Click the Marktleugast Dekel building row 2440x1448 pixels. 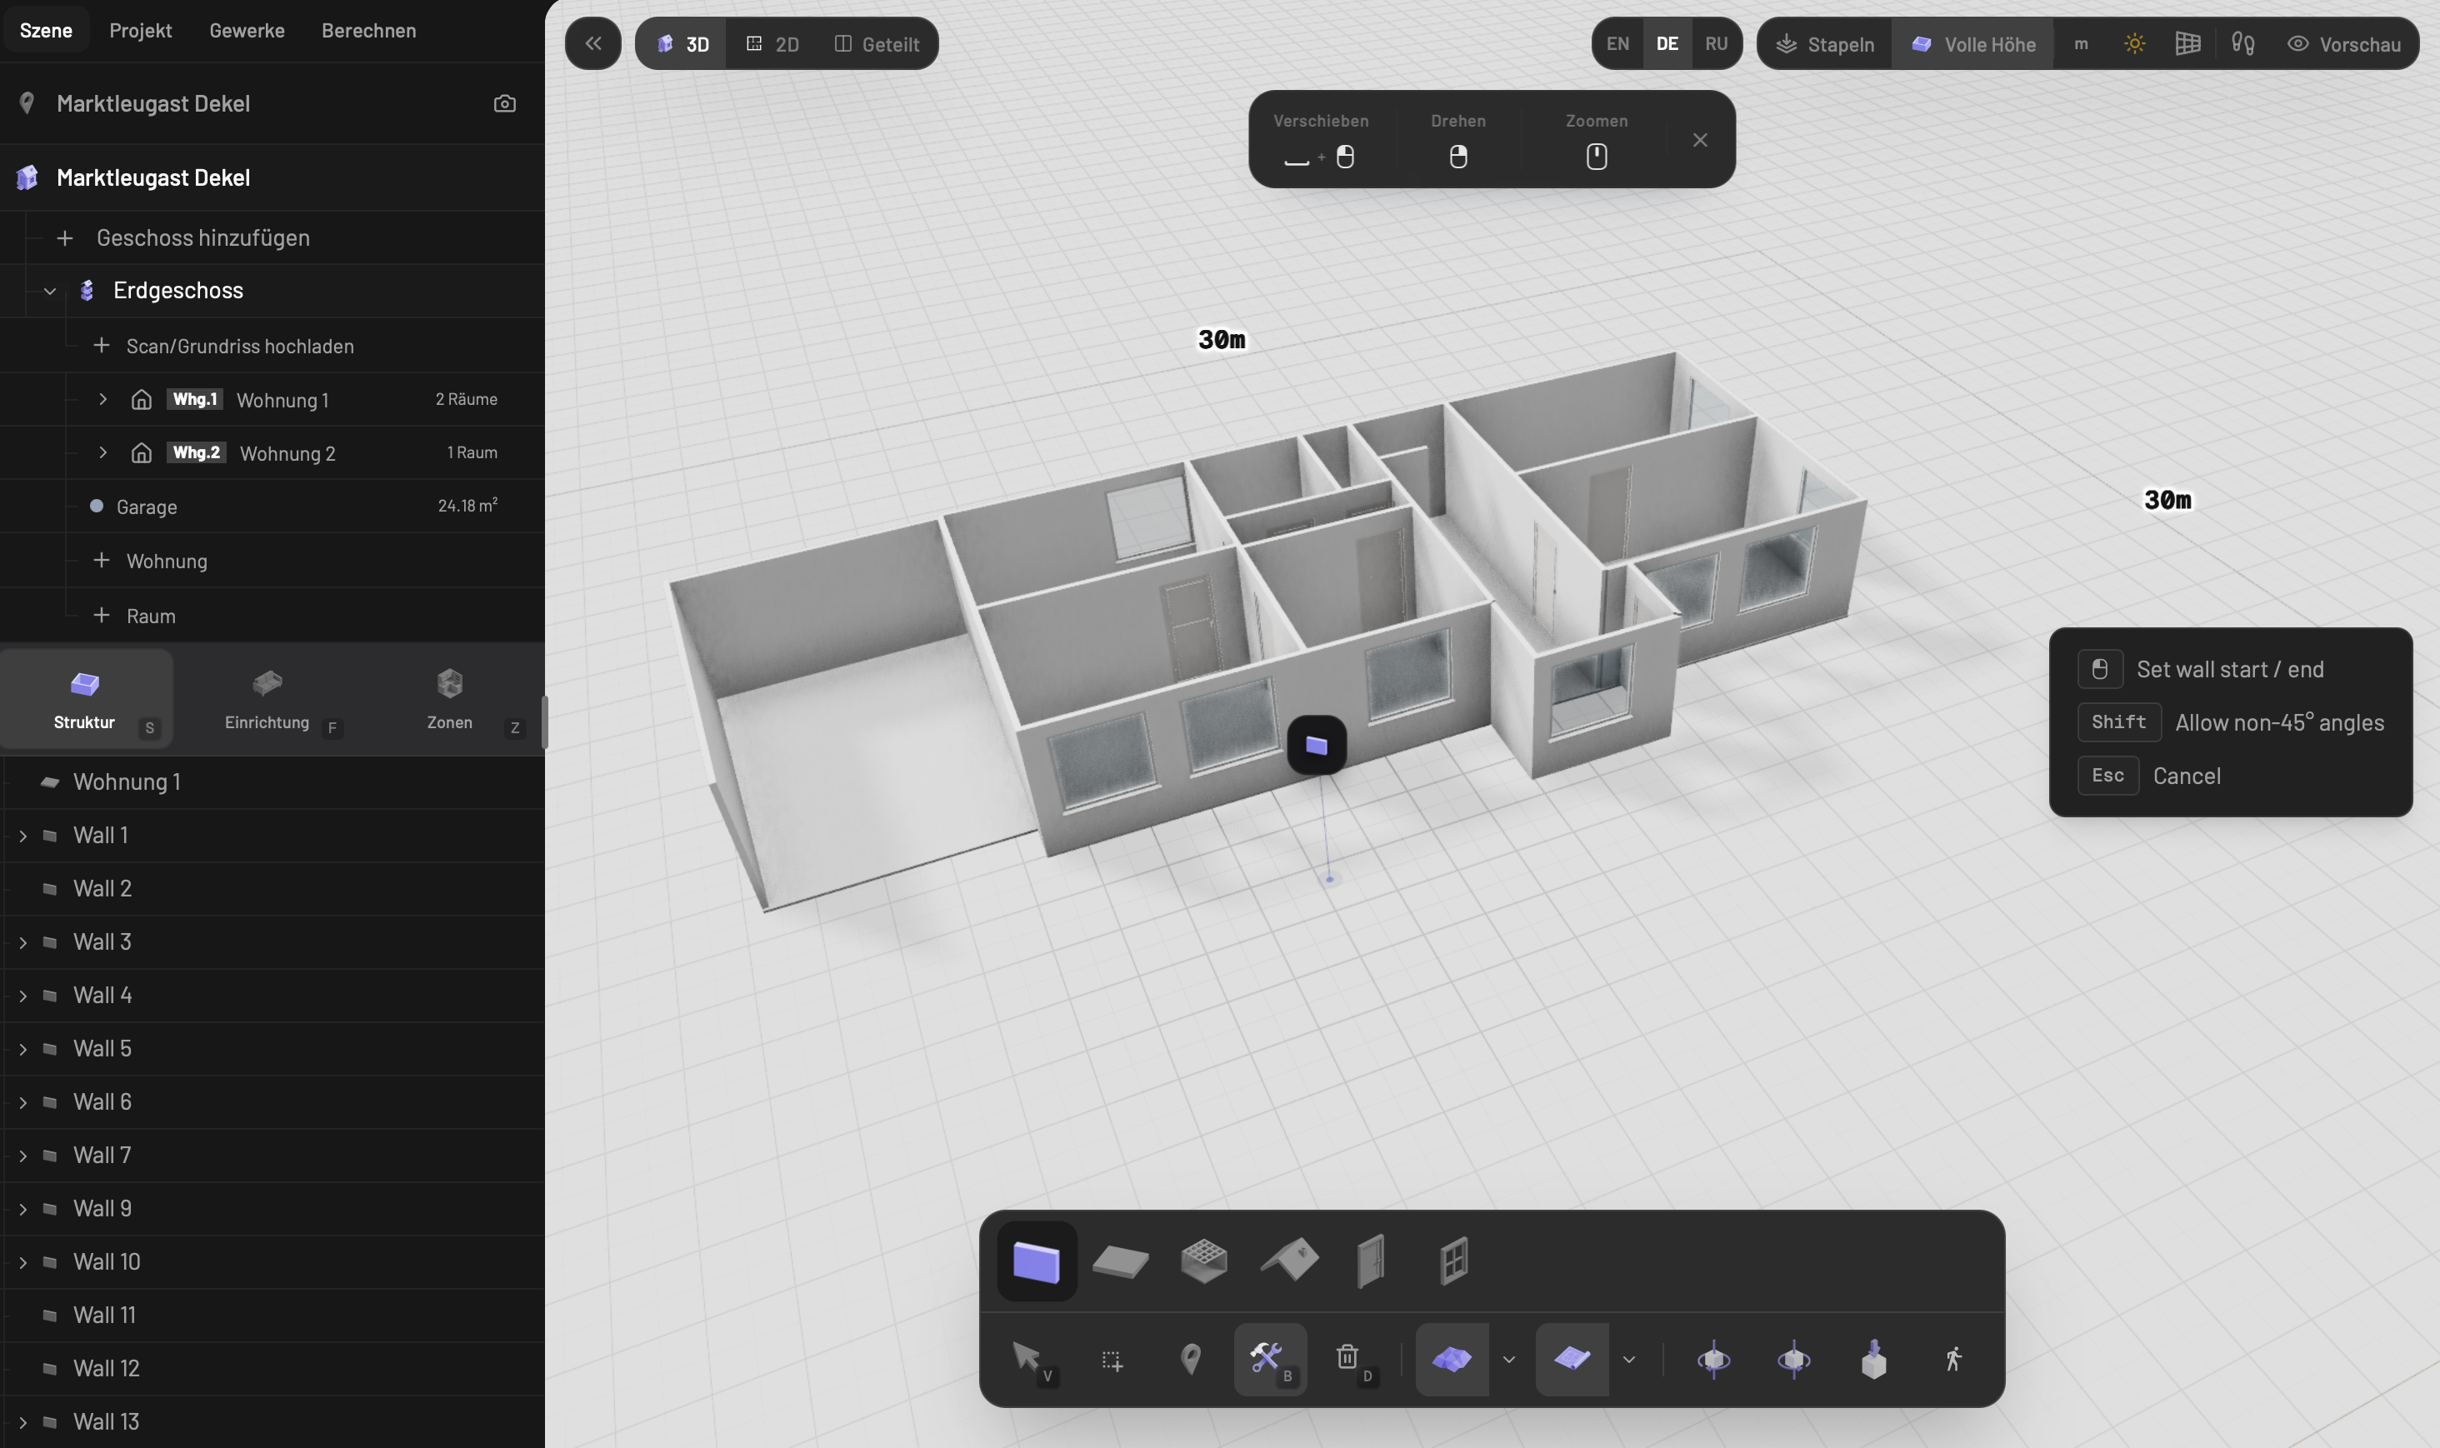(x=272, y=177)
